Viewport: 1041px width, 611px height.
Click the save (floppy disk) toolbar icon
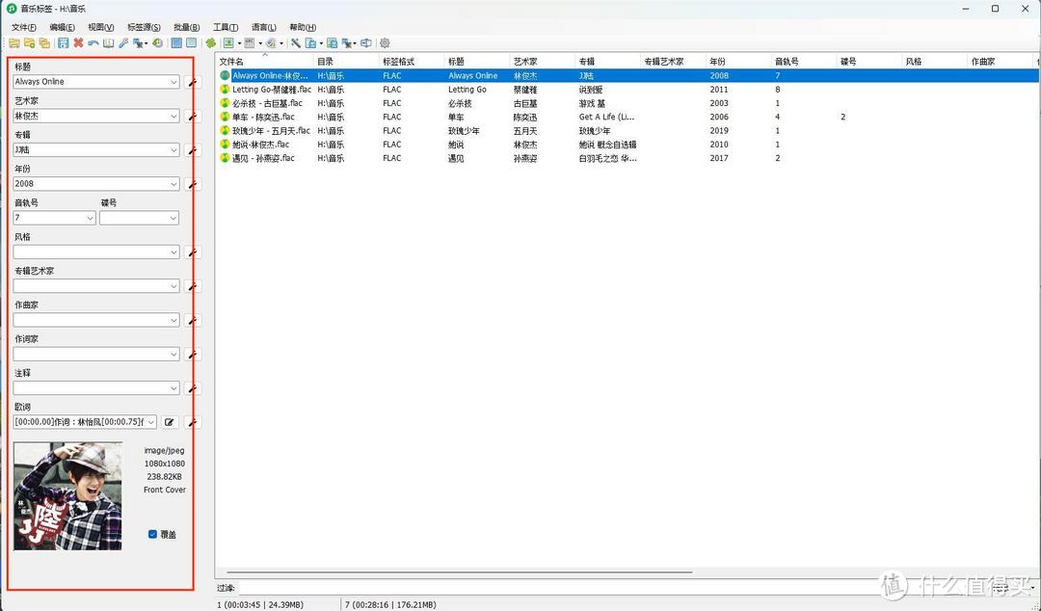click(63, 43)
